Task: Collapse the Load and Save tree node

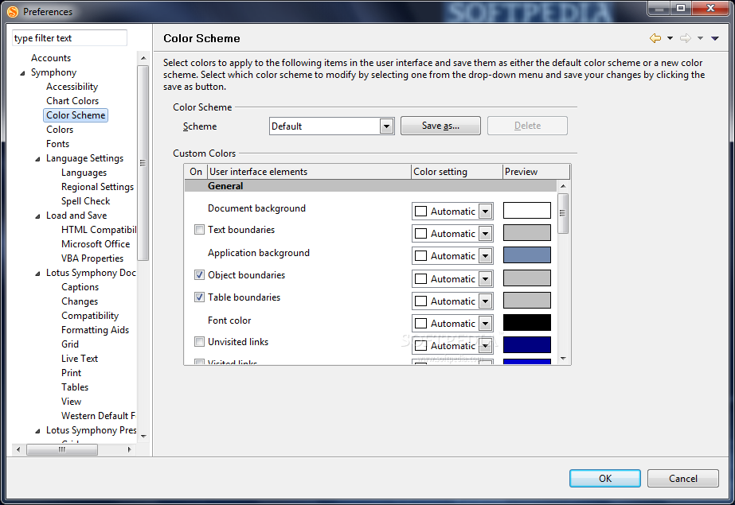Action: pyautogui.click(x=37, y=216)
